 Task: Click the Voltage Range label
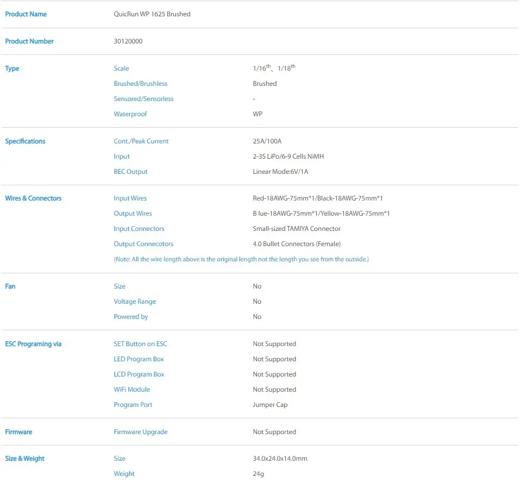point(135,302)
